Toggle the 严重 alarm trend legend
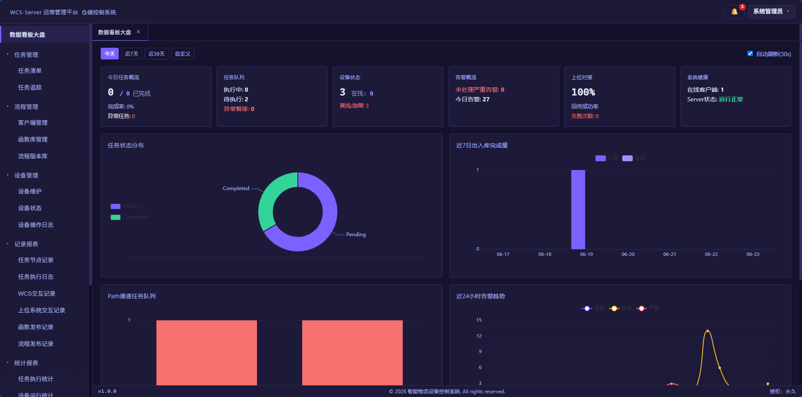The image size is (802, 397). pos(648,308)
